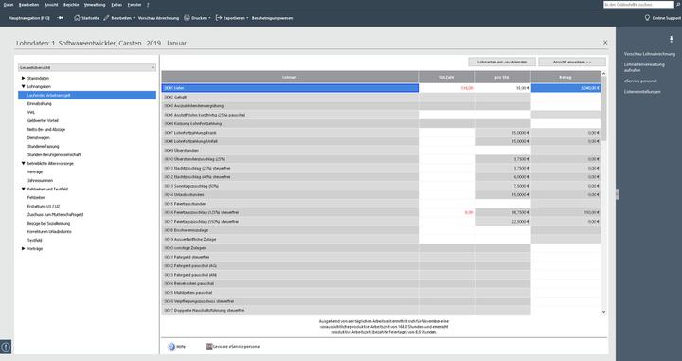Open Online Support lightbulb icon
Screen dimensions: 682x361
click(x=647, y=18)
